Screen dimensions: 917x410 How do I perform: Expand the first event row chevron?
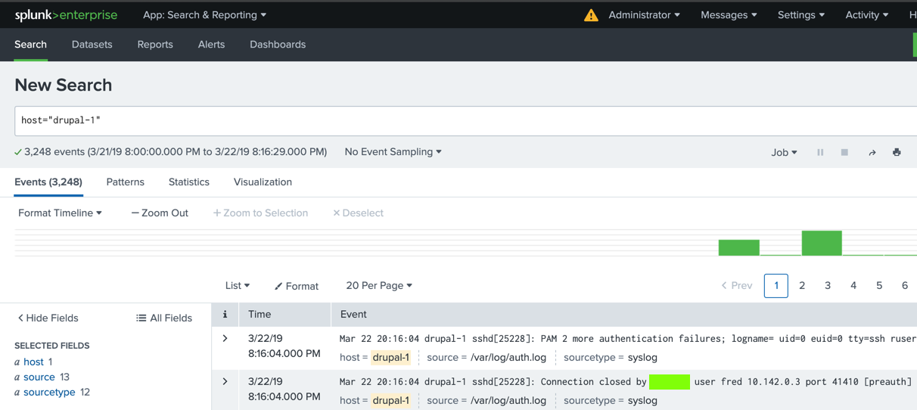[225, 339]
